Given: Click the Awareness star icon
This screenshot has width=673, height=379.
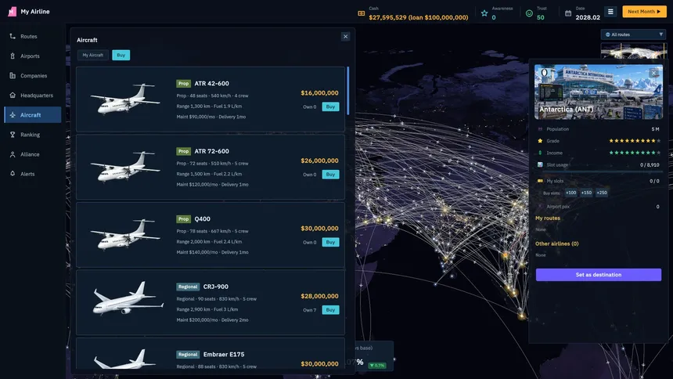Looking at the screenshot, I should 484,13.
